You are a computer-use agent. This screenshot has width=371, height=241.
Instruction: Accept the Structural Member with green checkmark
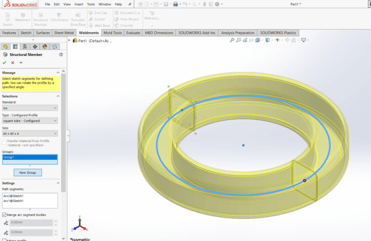pyautogui.click(x=5, y=63)
